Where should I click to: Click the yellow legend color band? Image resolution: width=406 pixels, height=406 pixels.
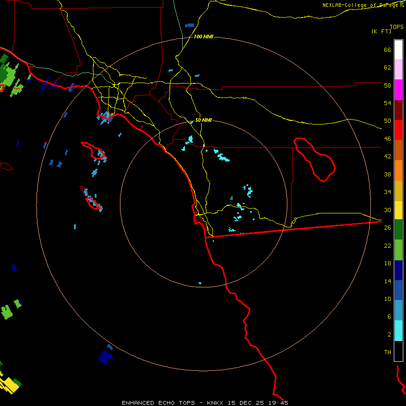pos(398,210)
